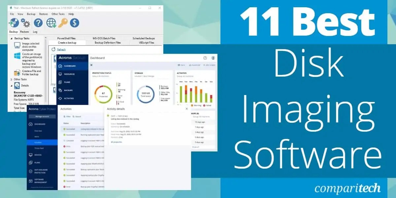Select the Dashboard icon in Acronis Backup sidebar
396x198 pixels.
pos(60,66)
